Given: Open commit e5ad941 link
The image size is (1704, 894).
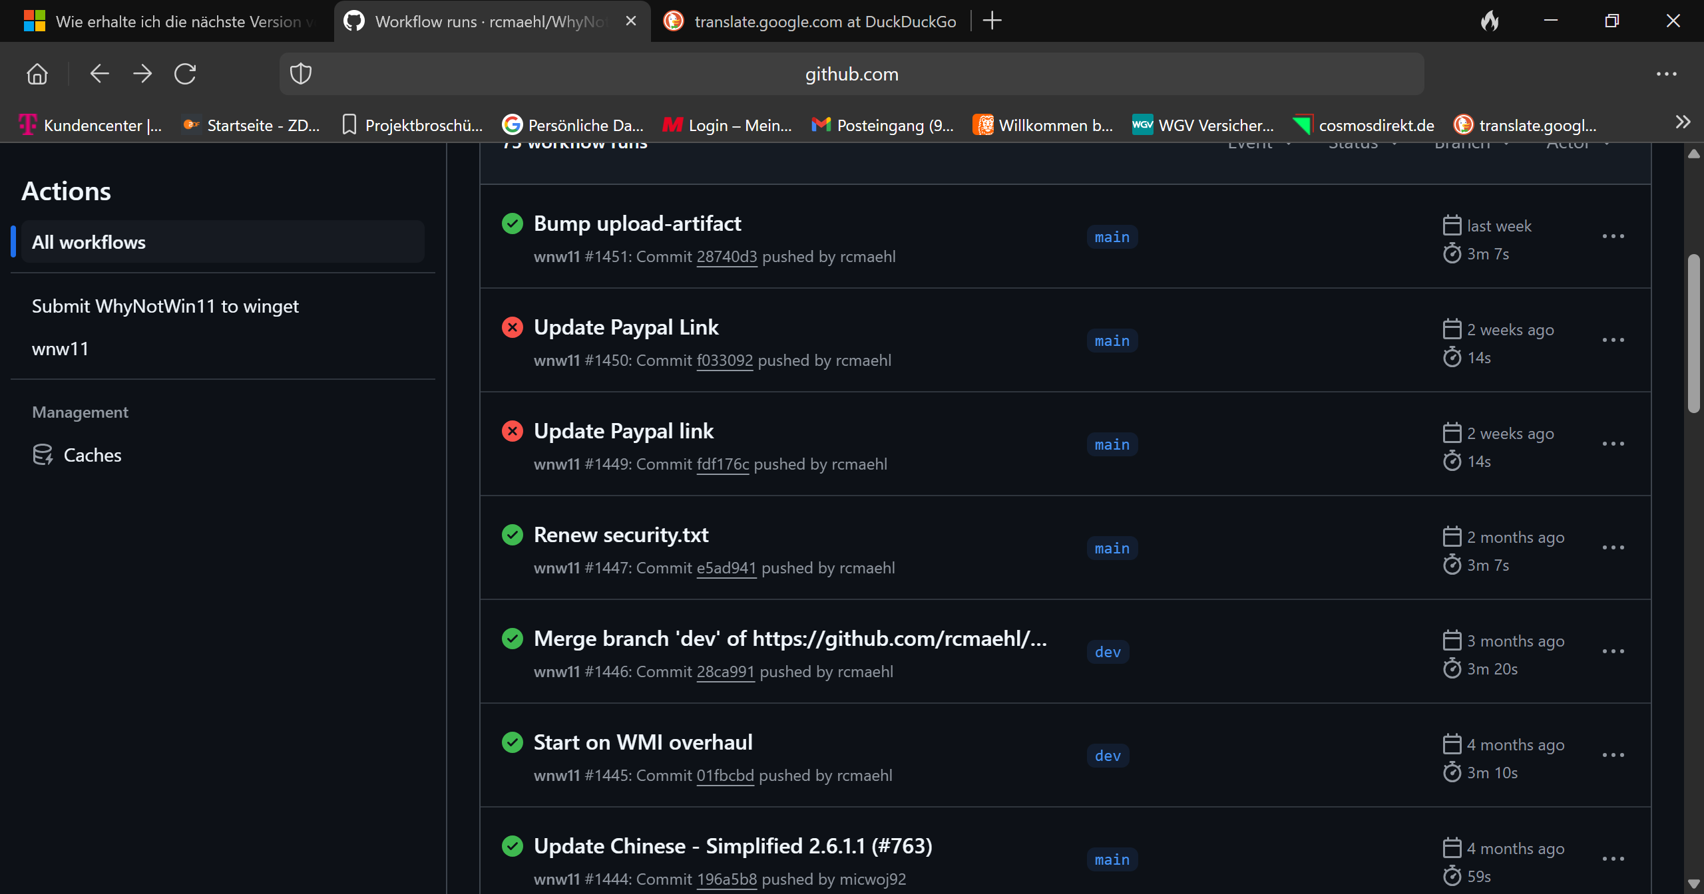Looking at the screenshot, I should pyautogui.click(x=726, y=568).
